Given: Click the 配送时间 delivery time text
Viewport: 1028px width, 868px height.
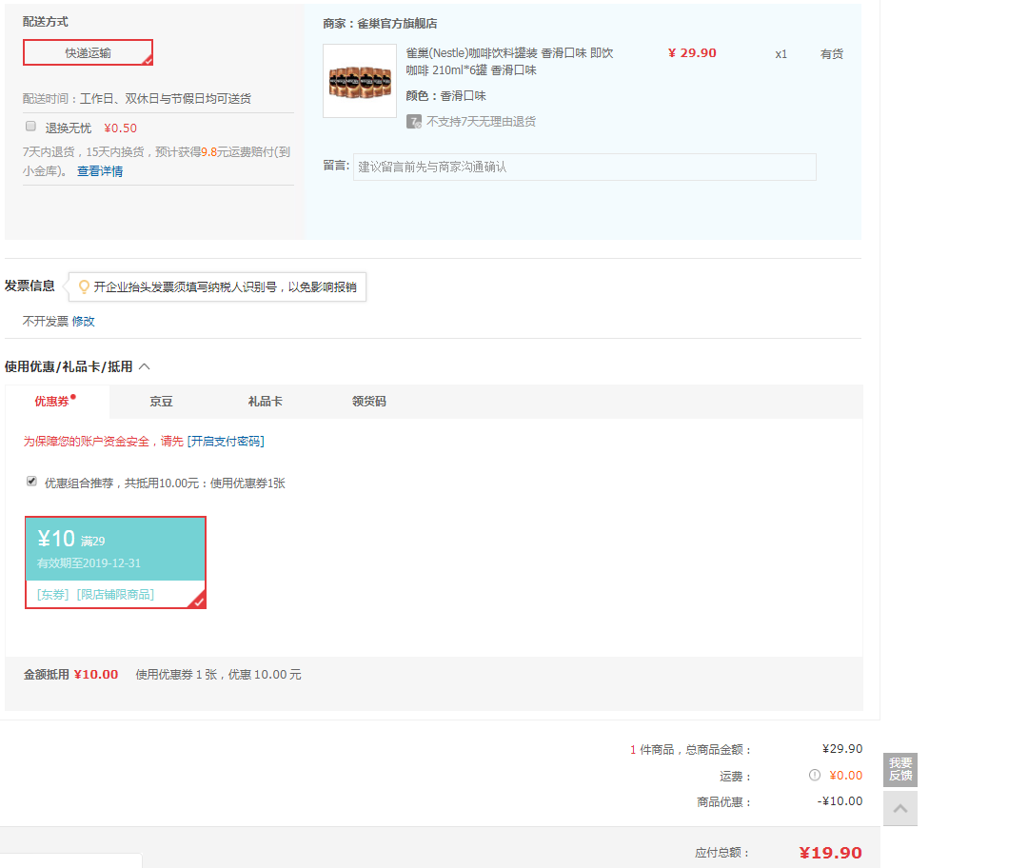Looking at the screenshot, I should (137, 98).
